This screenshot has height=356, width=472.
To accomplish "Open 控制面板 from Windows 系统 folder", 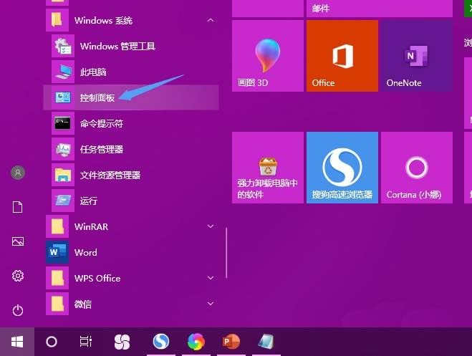I will click(131, 97).
